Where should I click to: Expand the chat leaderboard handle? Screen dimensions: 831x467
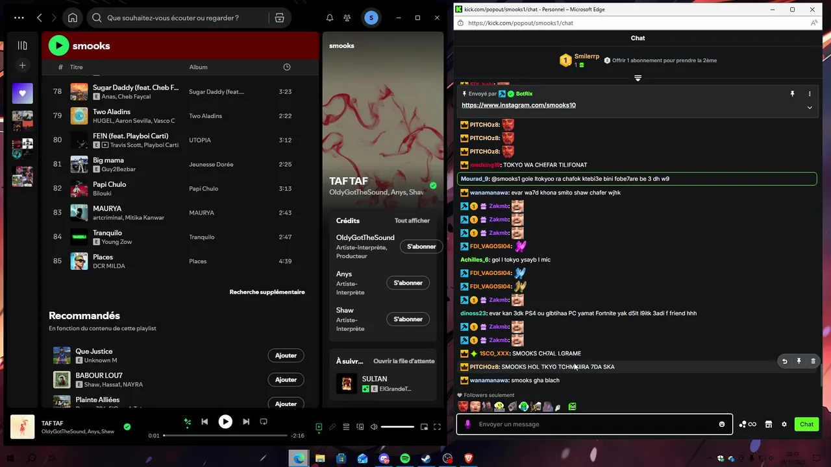[638, 78]
